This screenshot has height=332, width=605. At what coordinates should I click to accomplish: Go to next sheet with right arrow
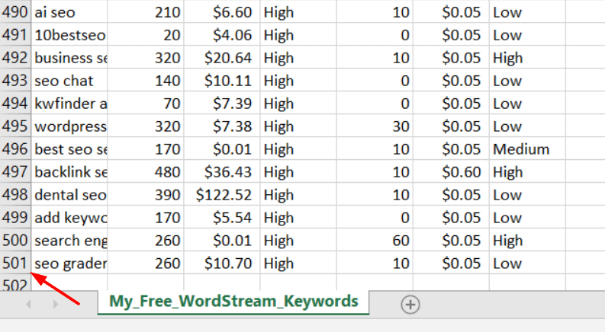tap(56, 305)
